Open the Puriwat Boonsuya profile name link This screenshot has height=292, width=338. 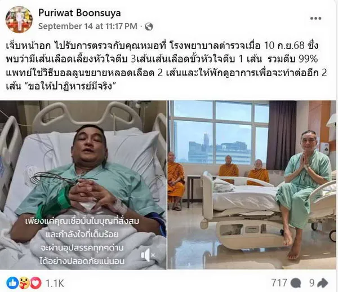tap(79, 13)
